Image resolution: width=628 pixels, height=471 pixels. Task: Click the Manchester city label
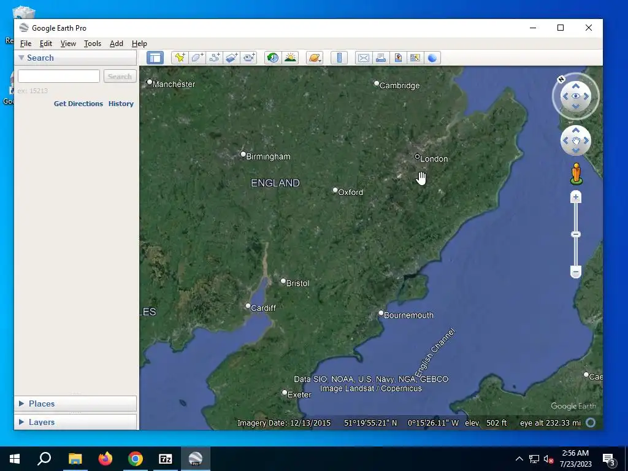[x=174, y=84]
